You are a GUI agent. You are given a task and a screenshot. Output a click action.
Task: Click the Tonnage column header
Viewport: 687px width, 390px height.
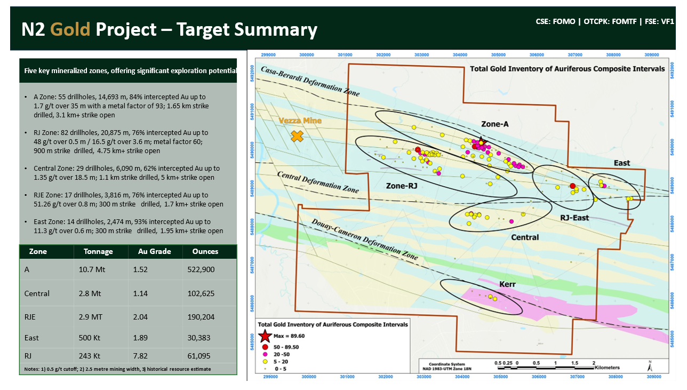pyautogui.click(x=98, y=251)
